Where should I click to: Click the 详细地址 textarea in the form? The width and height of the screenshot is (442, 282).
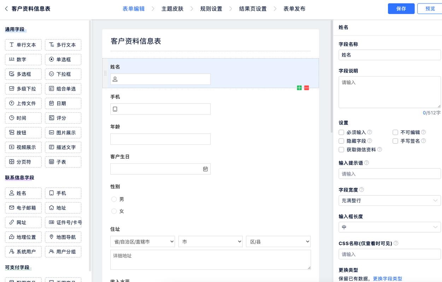(x=211, y=260)
